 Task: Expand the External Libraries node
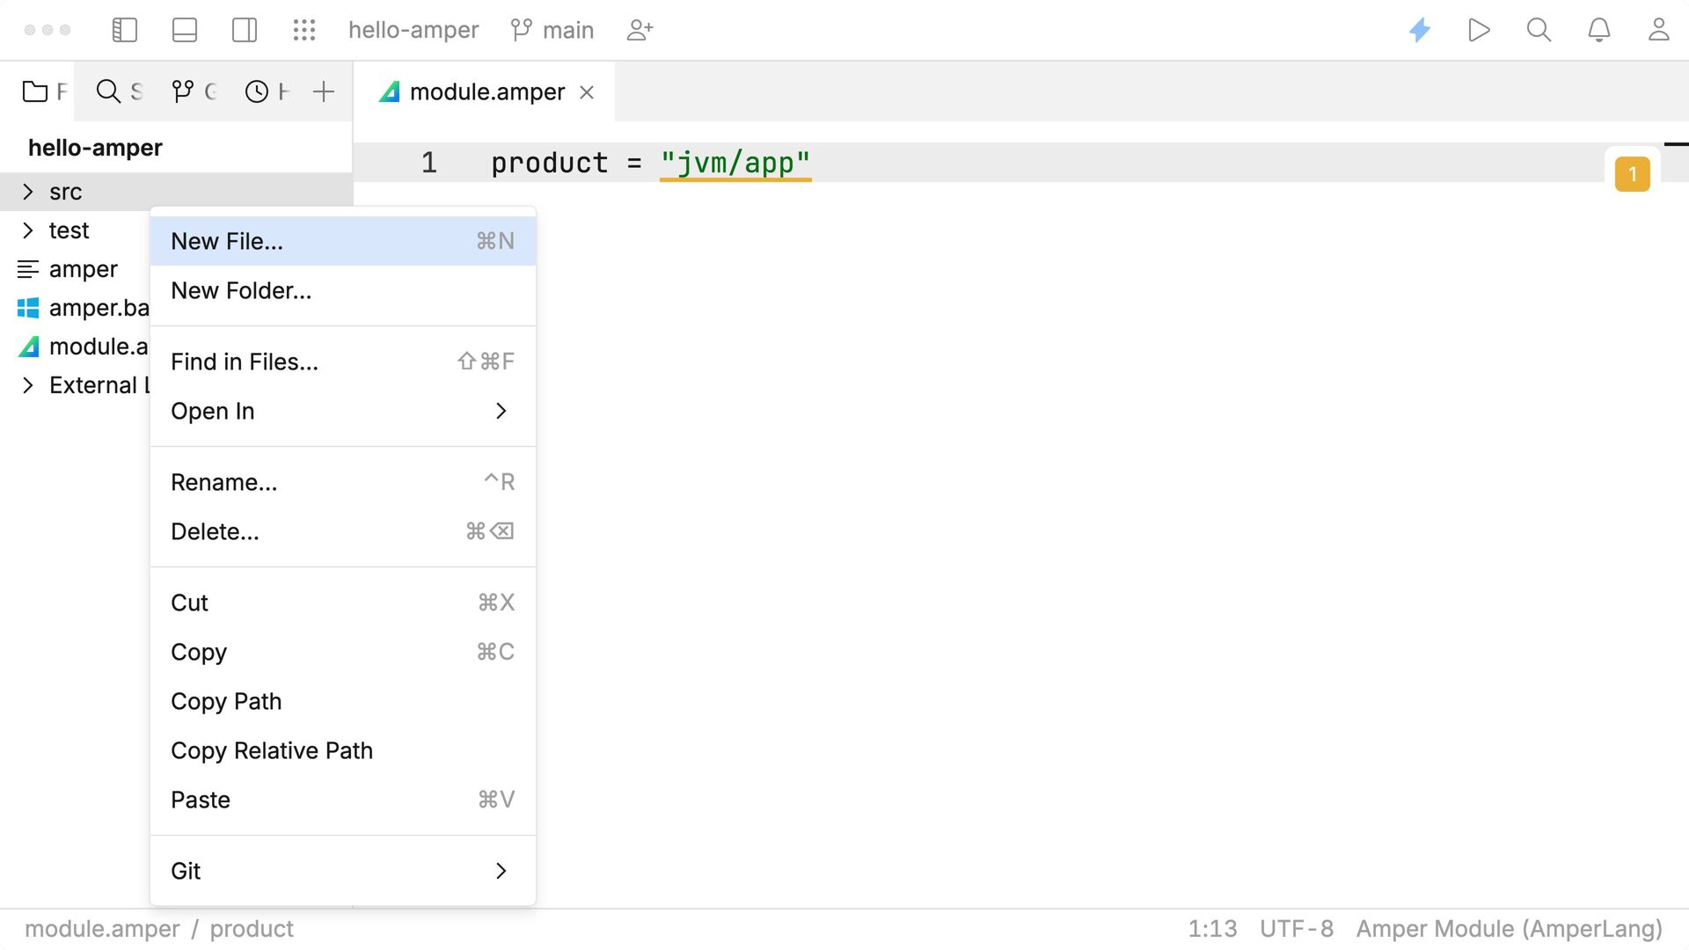(28, 385)
